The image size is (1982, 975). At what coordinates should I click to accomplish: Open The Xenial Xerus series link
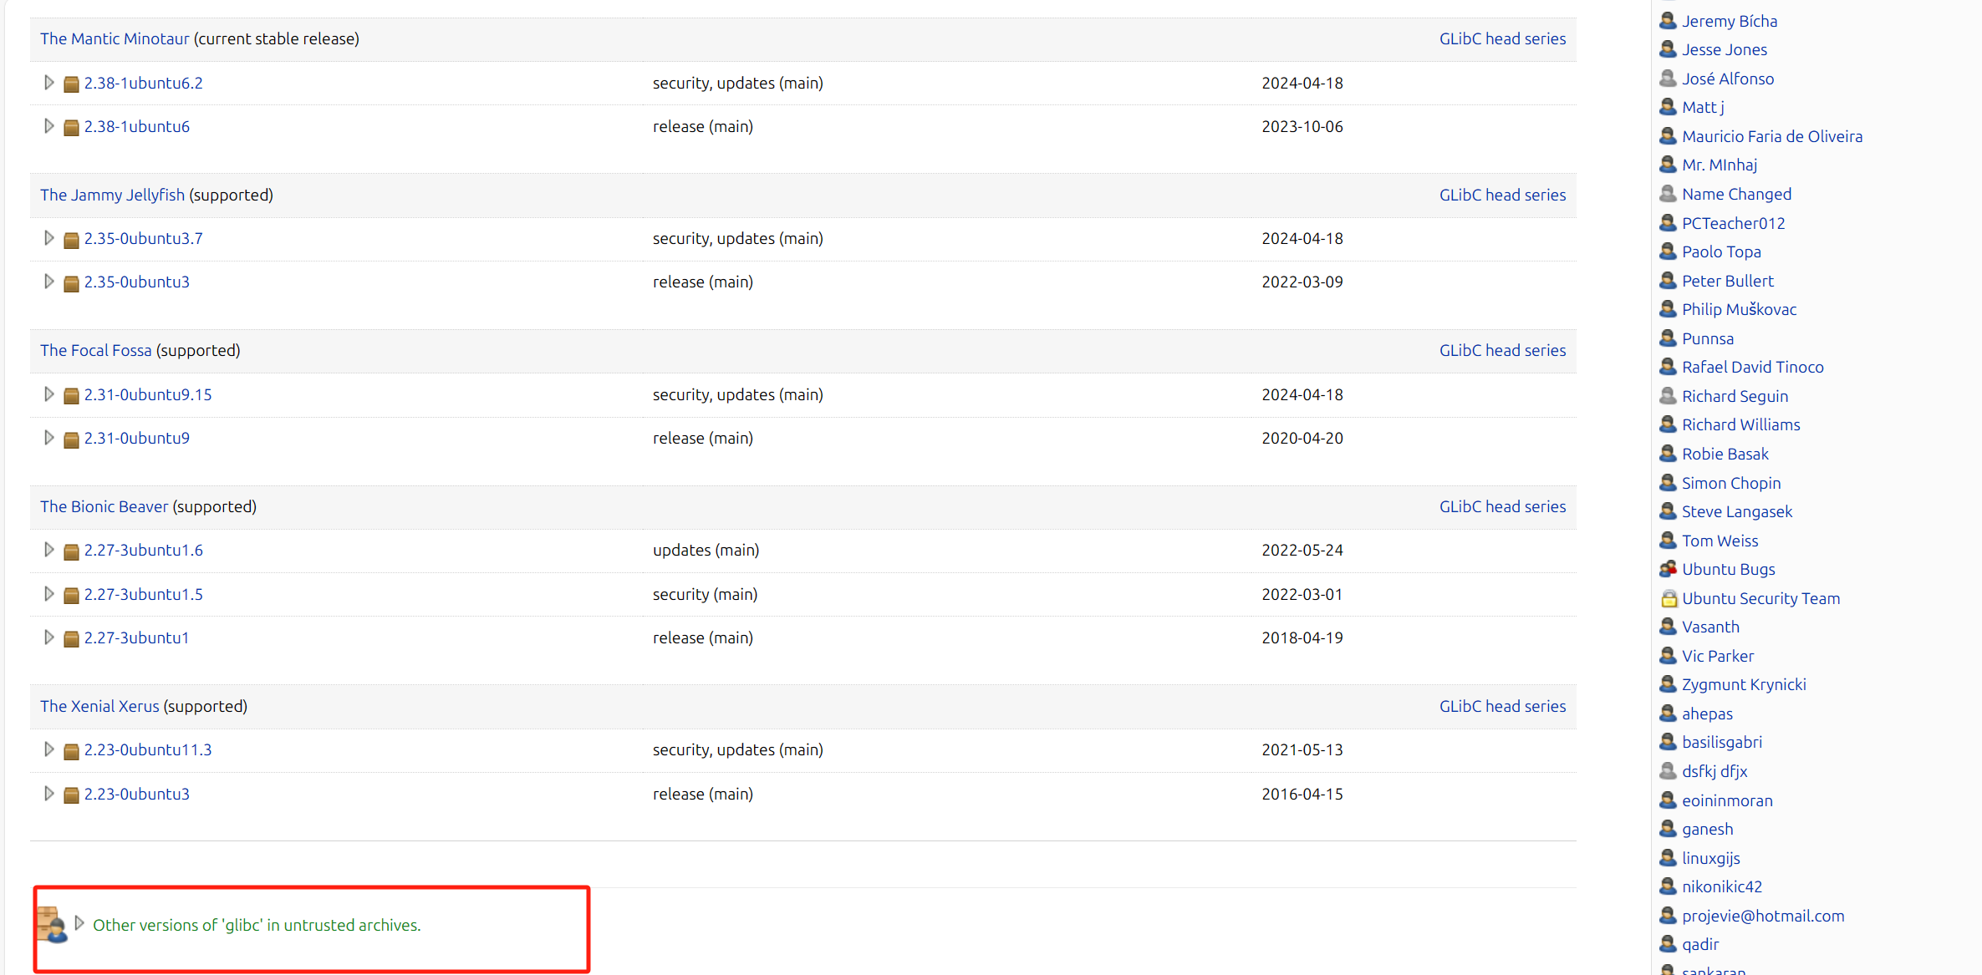coord(99,706)
